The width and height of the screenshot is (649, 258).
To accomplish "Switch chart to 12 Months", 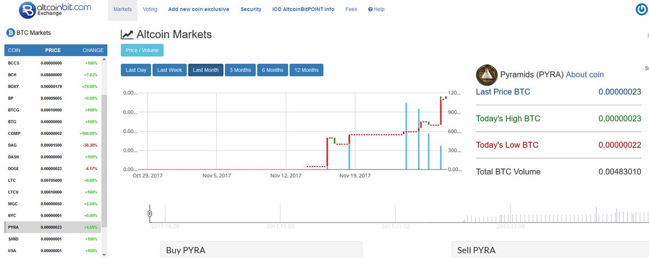I will pos(306,70).
